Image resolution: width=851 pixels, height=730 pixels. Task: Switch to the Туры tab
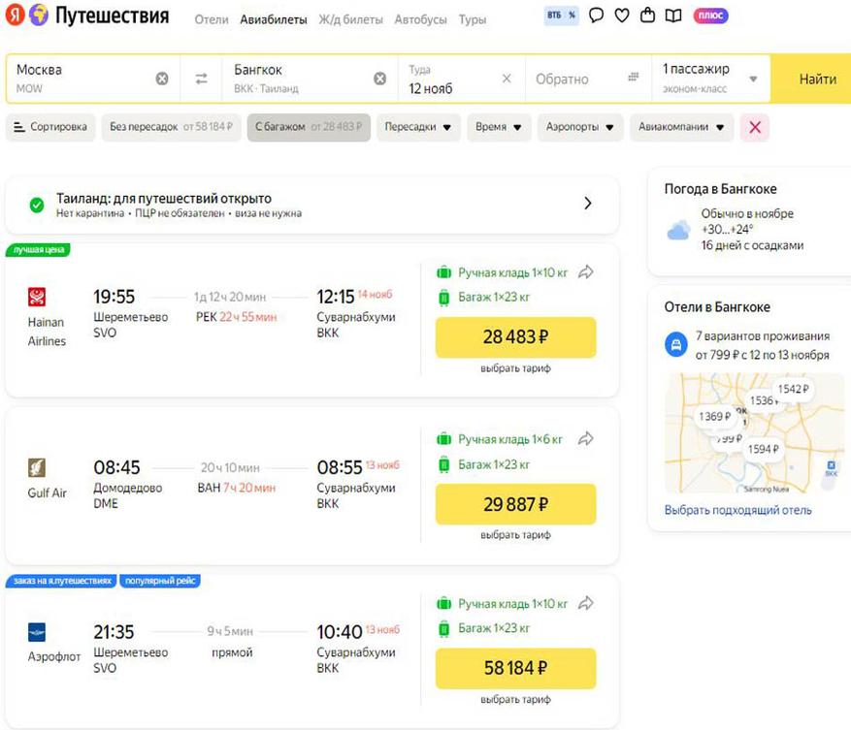(x=473, y=19)
